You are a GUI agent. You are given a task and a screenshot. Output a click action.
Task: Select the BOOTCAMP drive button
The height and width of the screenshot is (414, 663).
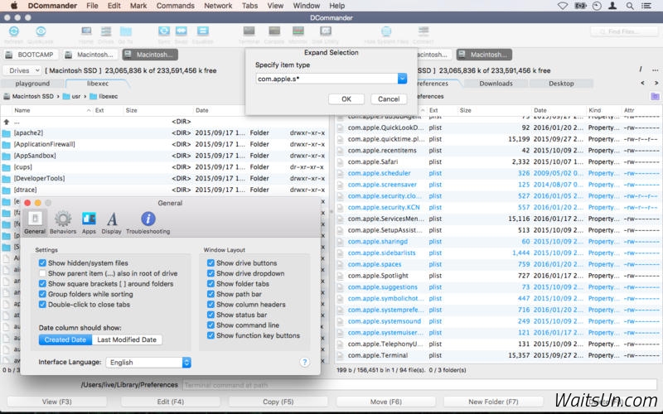tap(30, 55)
